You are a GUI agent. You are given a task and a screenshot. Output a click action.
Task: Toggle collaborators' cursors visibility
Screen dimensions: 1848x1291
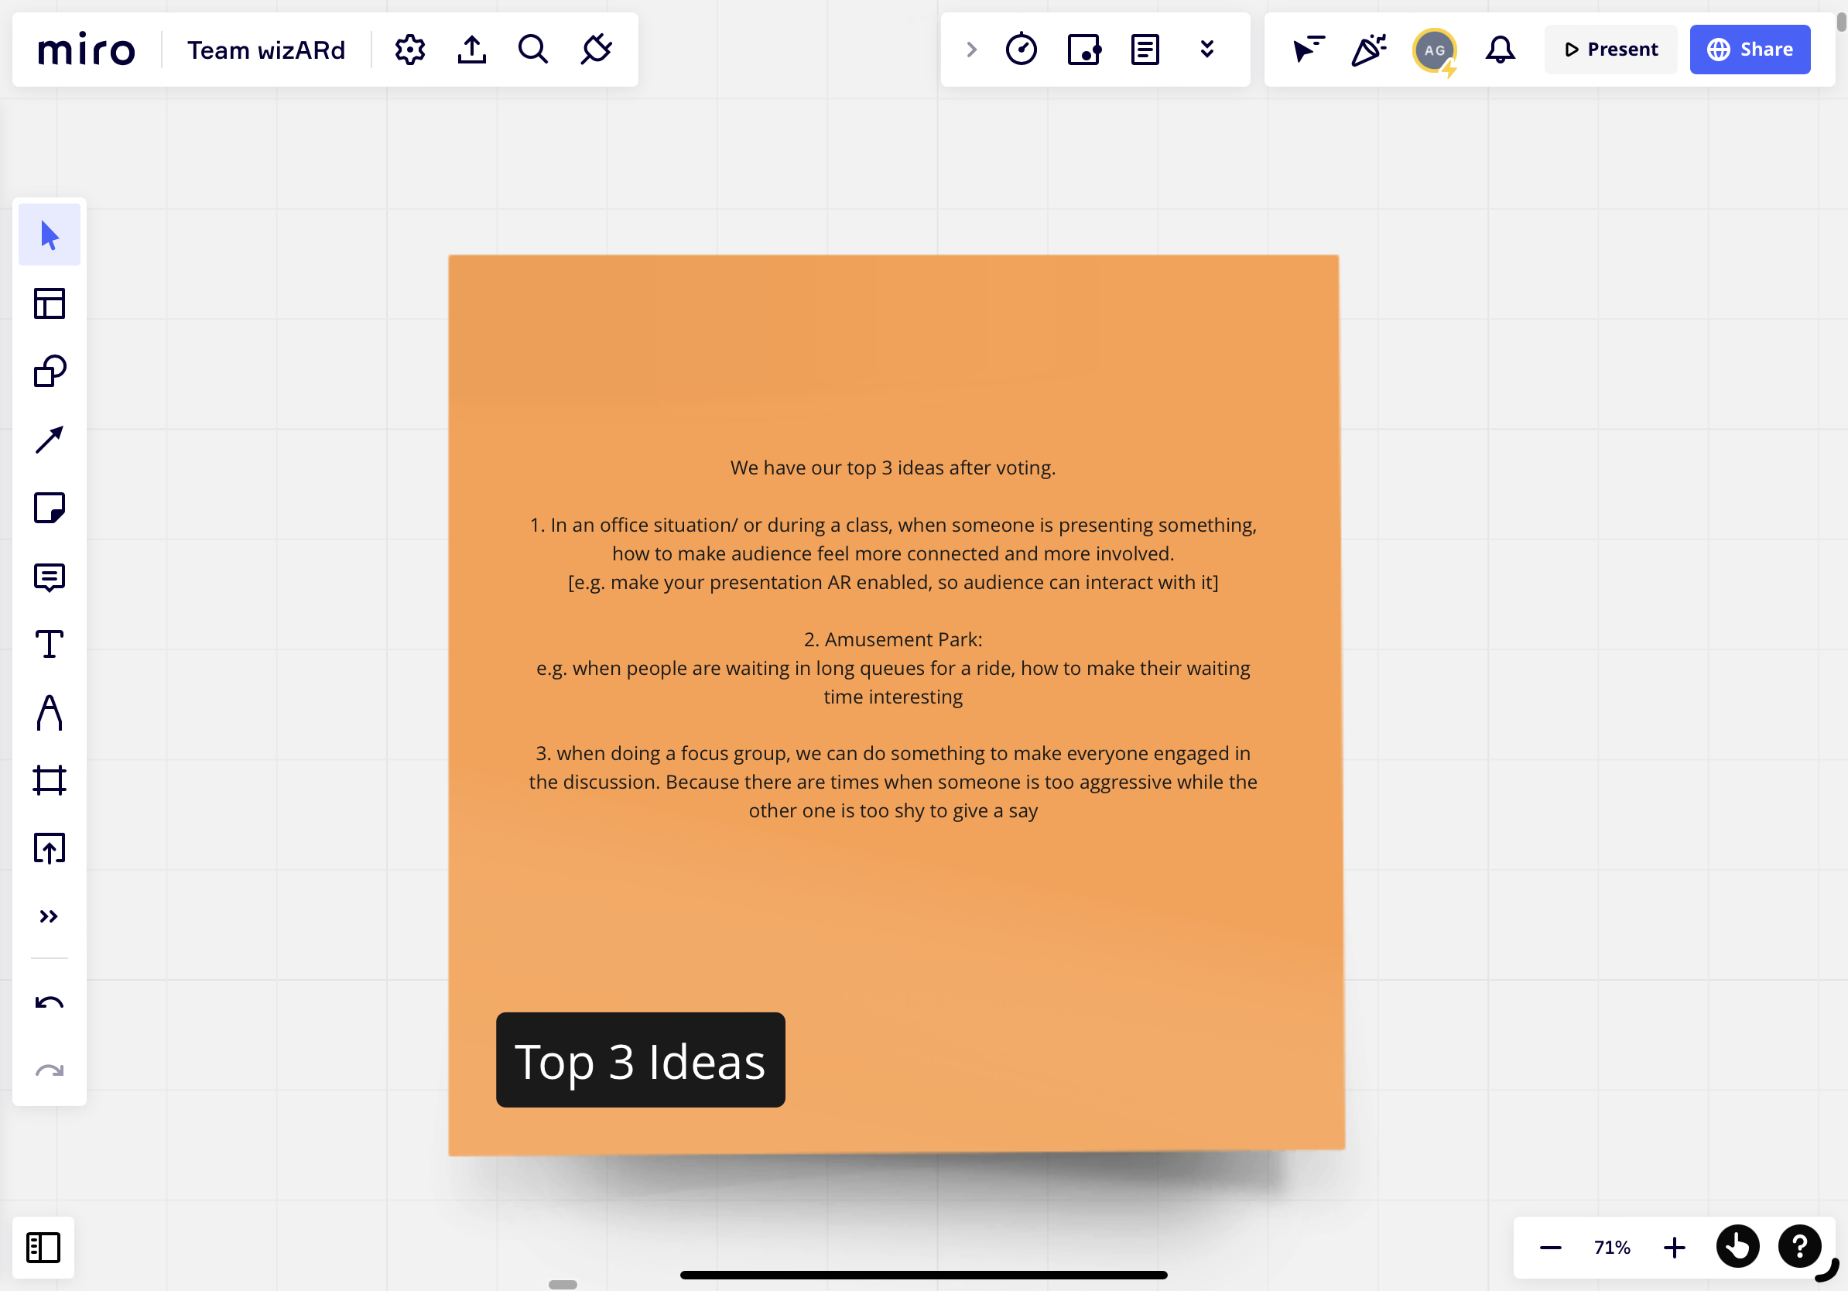1307,50
